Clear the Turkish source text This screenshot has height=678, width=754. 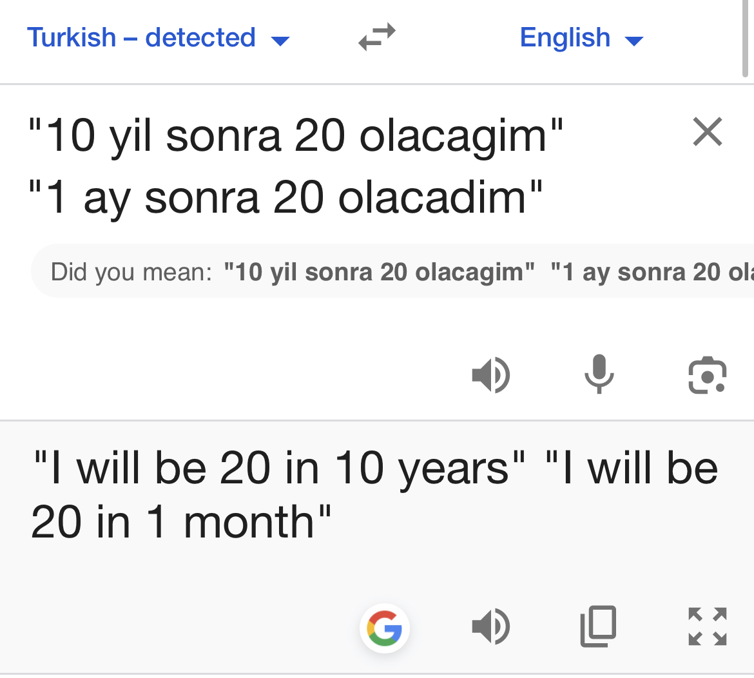point(708,132)
